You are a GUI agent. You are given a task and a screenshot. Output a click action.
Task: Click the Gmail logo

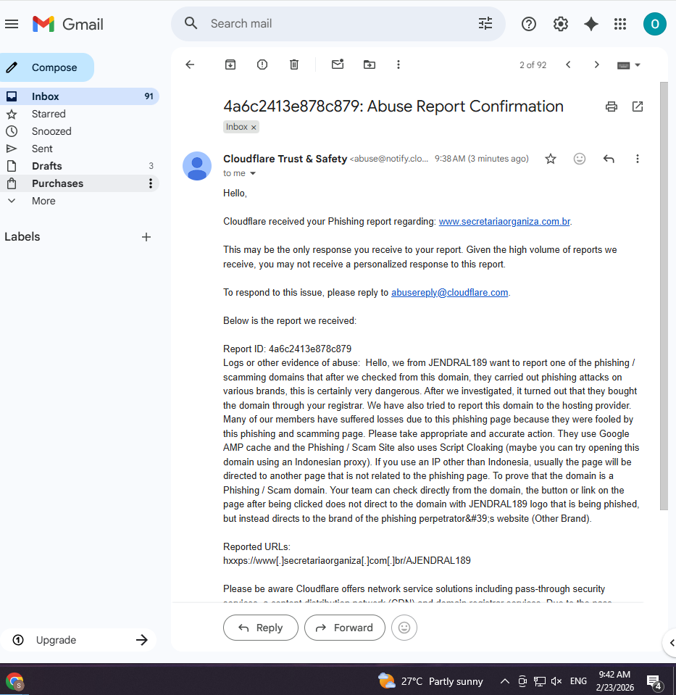(x=68, y=24)
